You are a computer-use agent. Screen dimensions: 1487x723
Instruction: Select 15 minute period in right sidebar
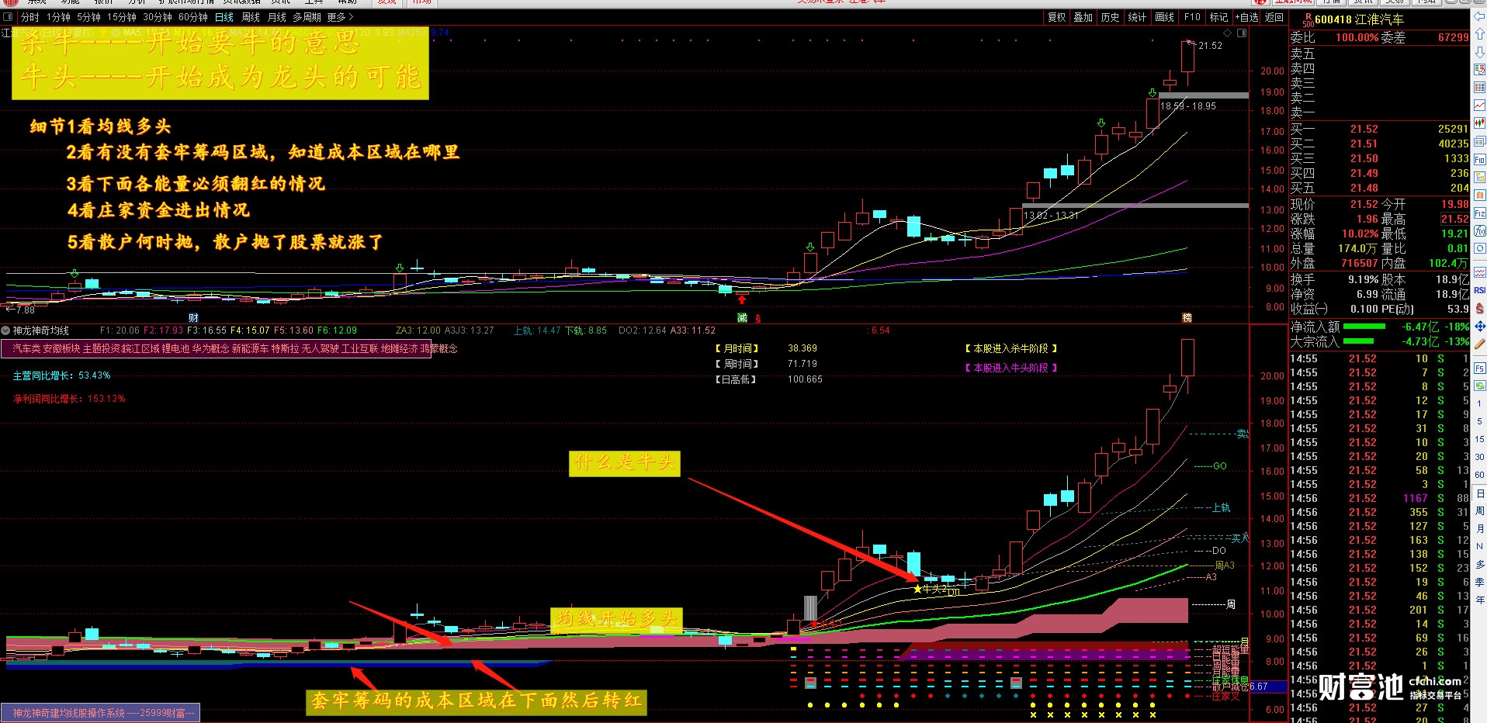tap(1480, 439)
